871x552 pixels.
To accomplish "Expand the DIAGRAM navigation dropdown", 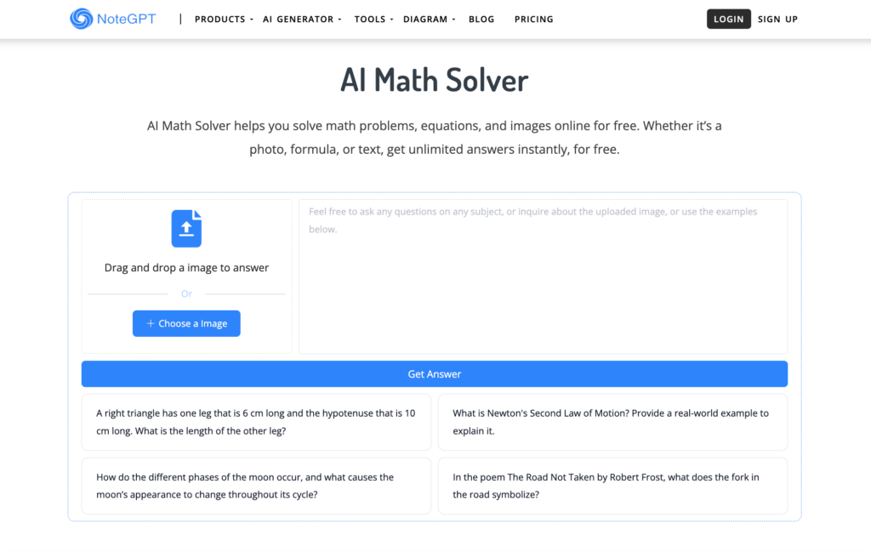I will (x=425, y=19).
